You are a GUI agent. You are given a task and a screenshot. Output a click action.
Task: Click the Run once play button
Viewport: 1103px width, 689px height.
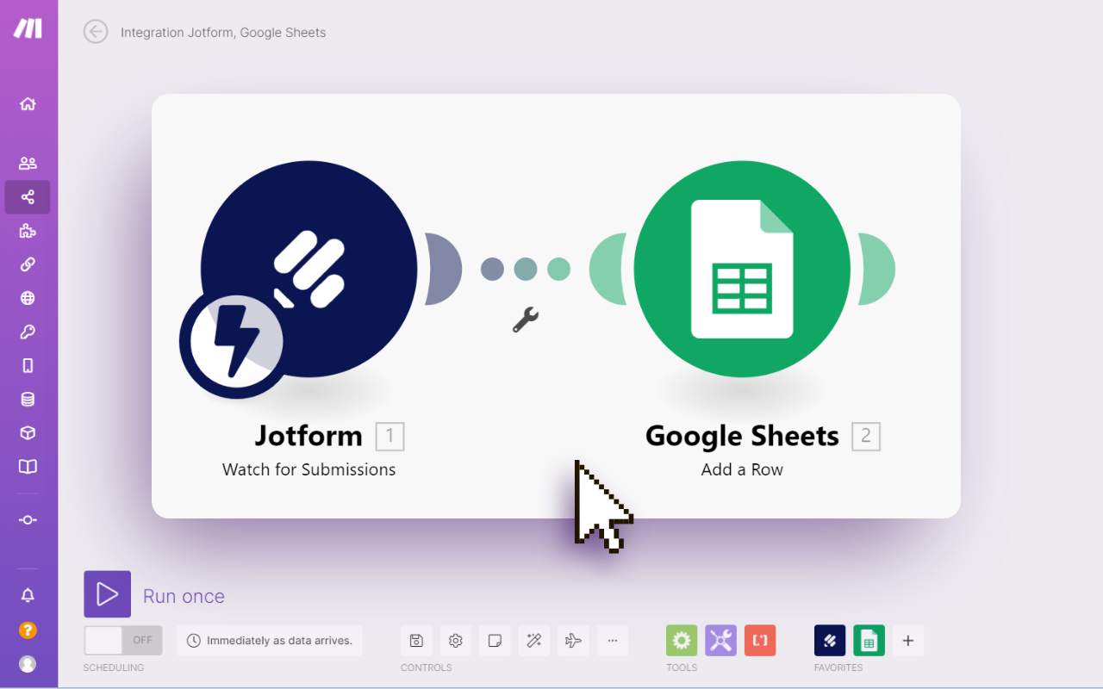pos(107,594)
